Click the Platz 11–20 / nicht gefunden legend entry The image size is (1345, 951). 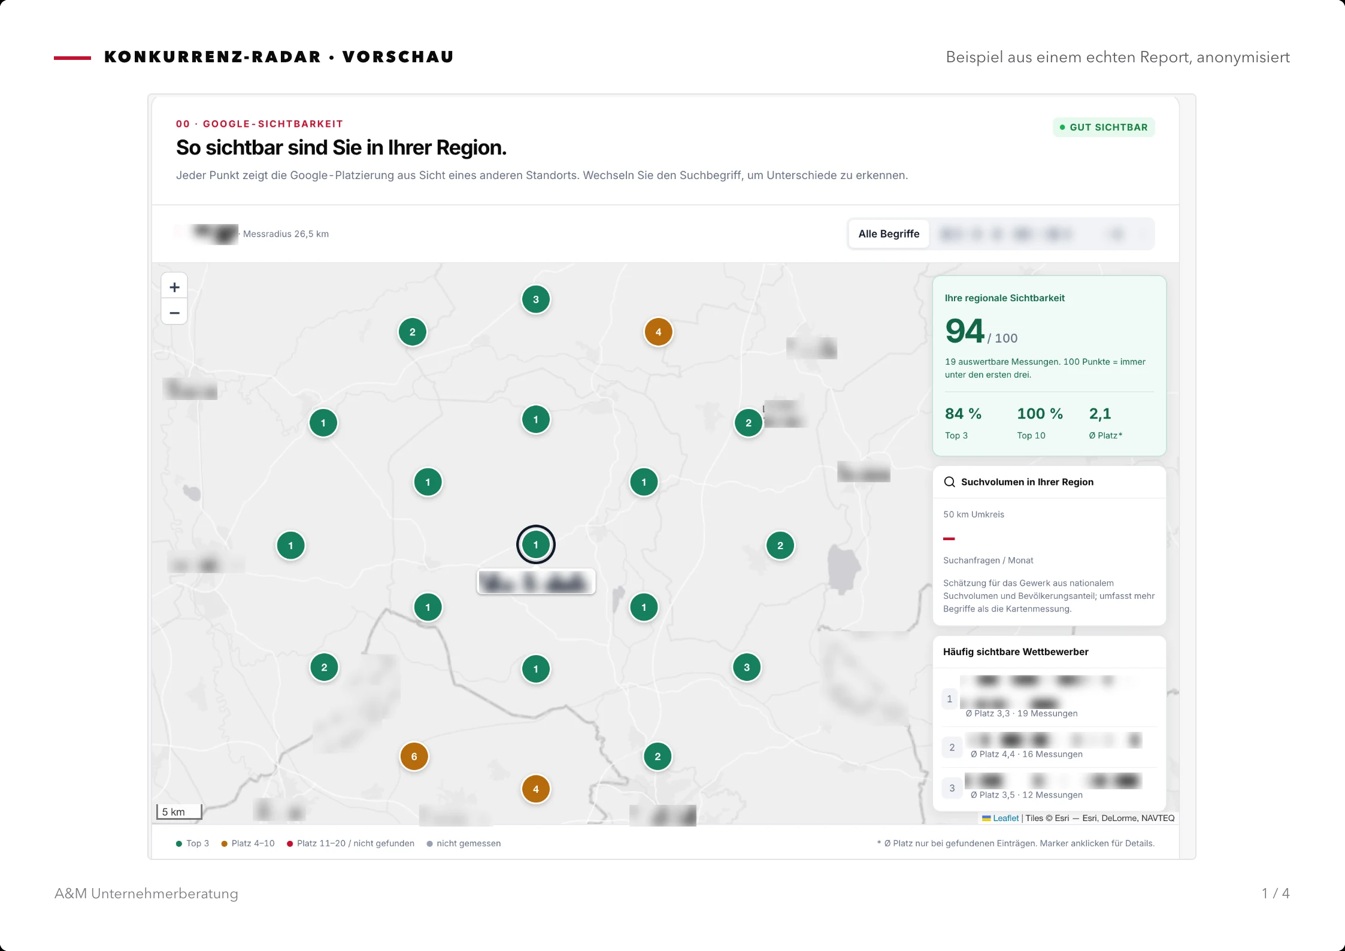tap(350, 843)
